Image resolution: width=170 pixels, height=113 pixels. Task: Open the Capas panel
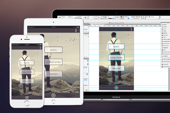click(x=164, y=29)
